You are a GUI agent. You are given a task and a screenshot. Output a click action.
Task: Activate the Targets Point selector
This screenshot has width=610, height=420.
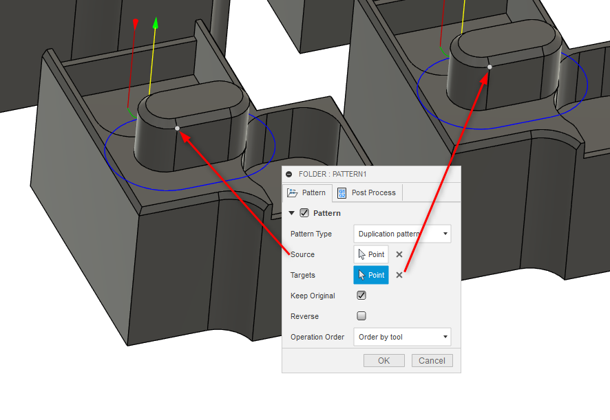(371, 274)
